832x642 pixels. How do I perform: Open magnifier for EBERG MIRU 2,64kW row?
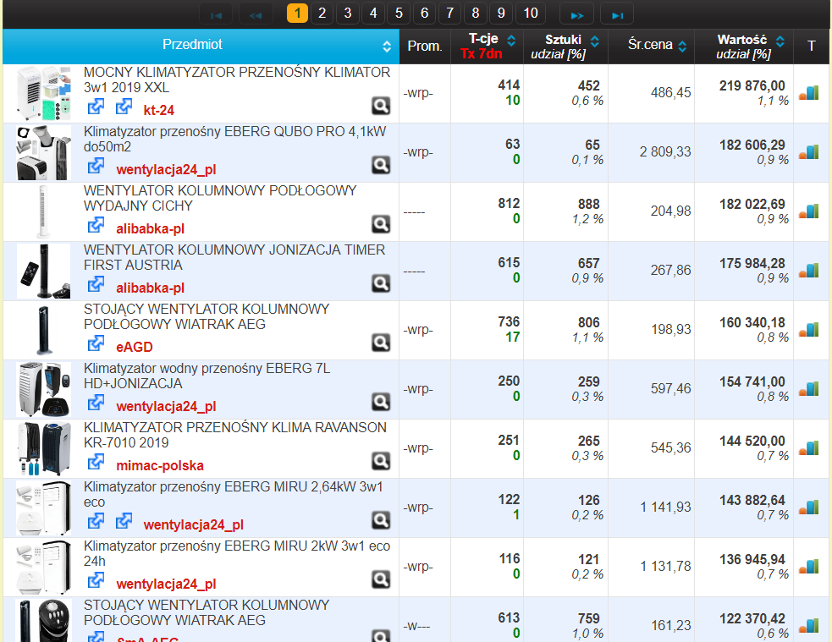pyautogui.click(x=381, y=520)
